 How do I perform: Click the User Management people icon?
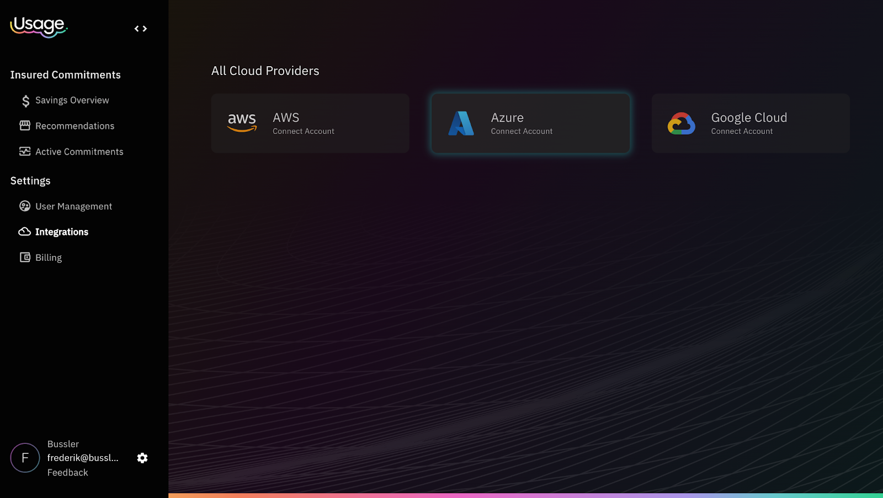[x=25, y=206]
